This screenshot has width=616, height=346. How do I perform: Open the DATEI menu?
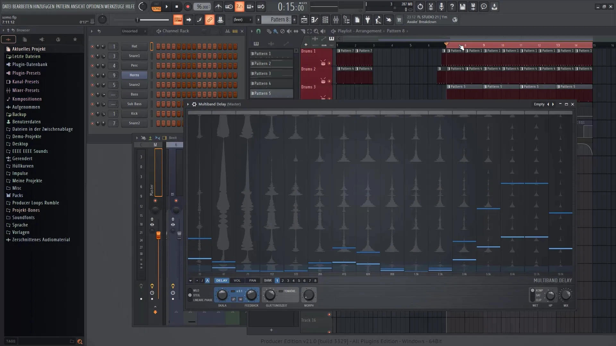[x=7, y=6]
